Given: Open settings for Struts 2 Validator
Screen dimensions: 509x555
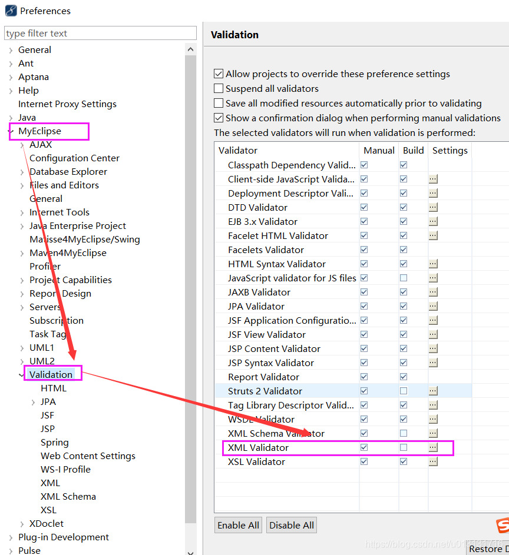Looking at the screenshot, I should (x=433, y=391).
